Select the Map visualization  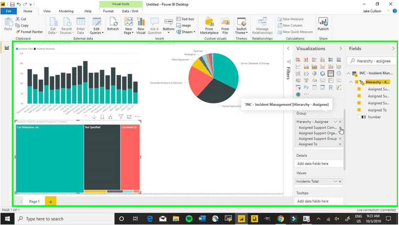pyautogui.click(x=339, y=73)
